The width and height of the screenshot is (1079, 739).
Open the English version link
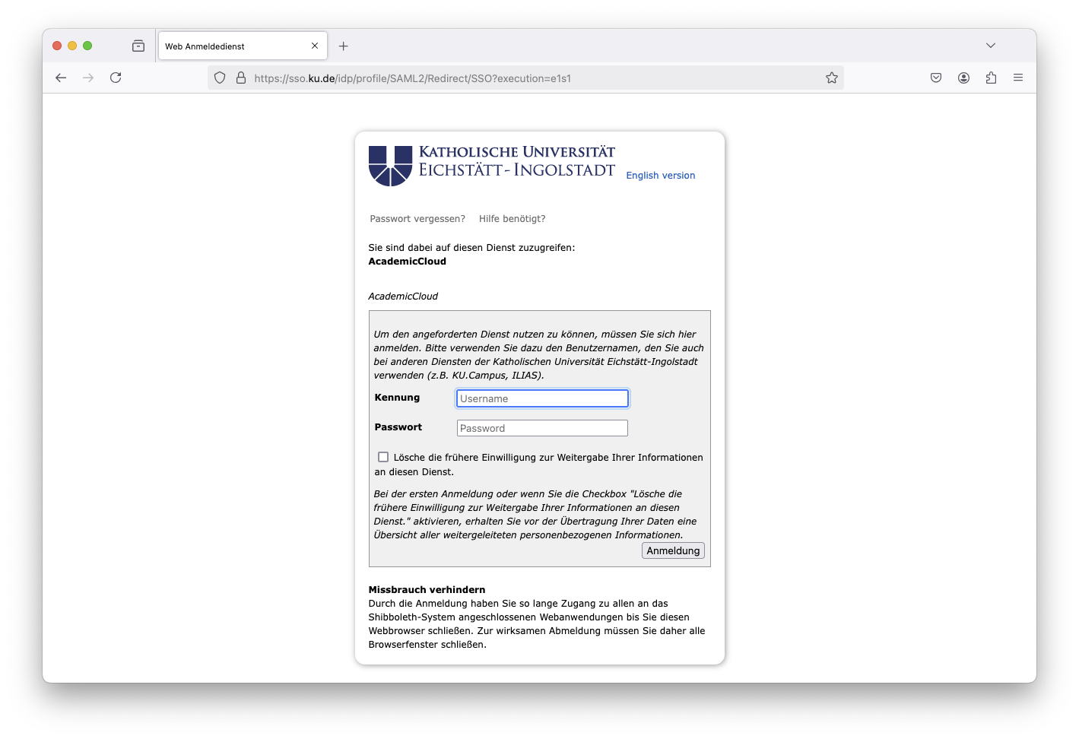(660, 175)
